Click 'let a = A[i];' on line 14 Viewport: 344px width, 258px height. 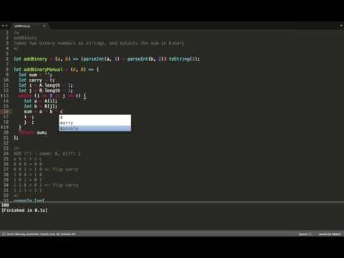(x=40, y=101)
